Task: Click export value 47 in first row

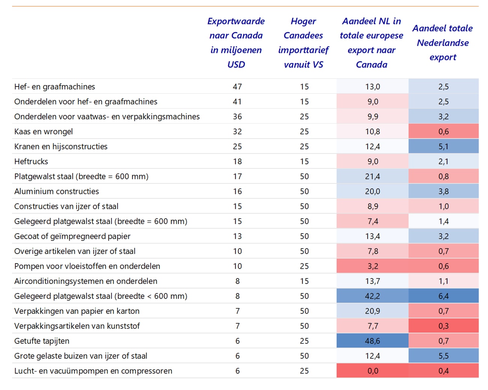Action: pyautogui.click(x=237, y=87)
